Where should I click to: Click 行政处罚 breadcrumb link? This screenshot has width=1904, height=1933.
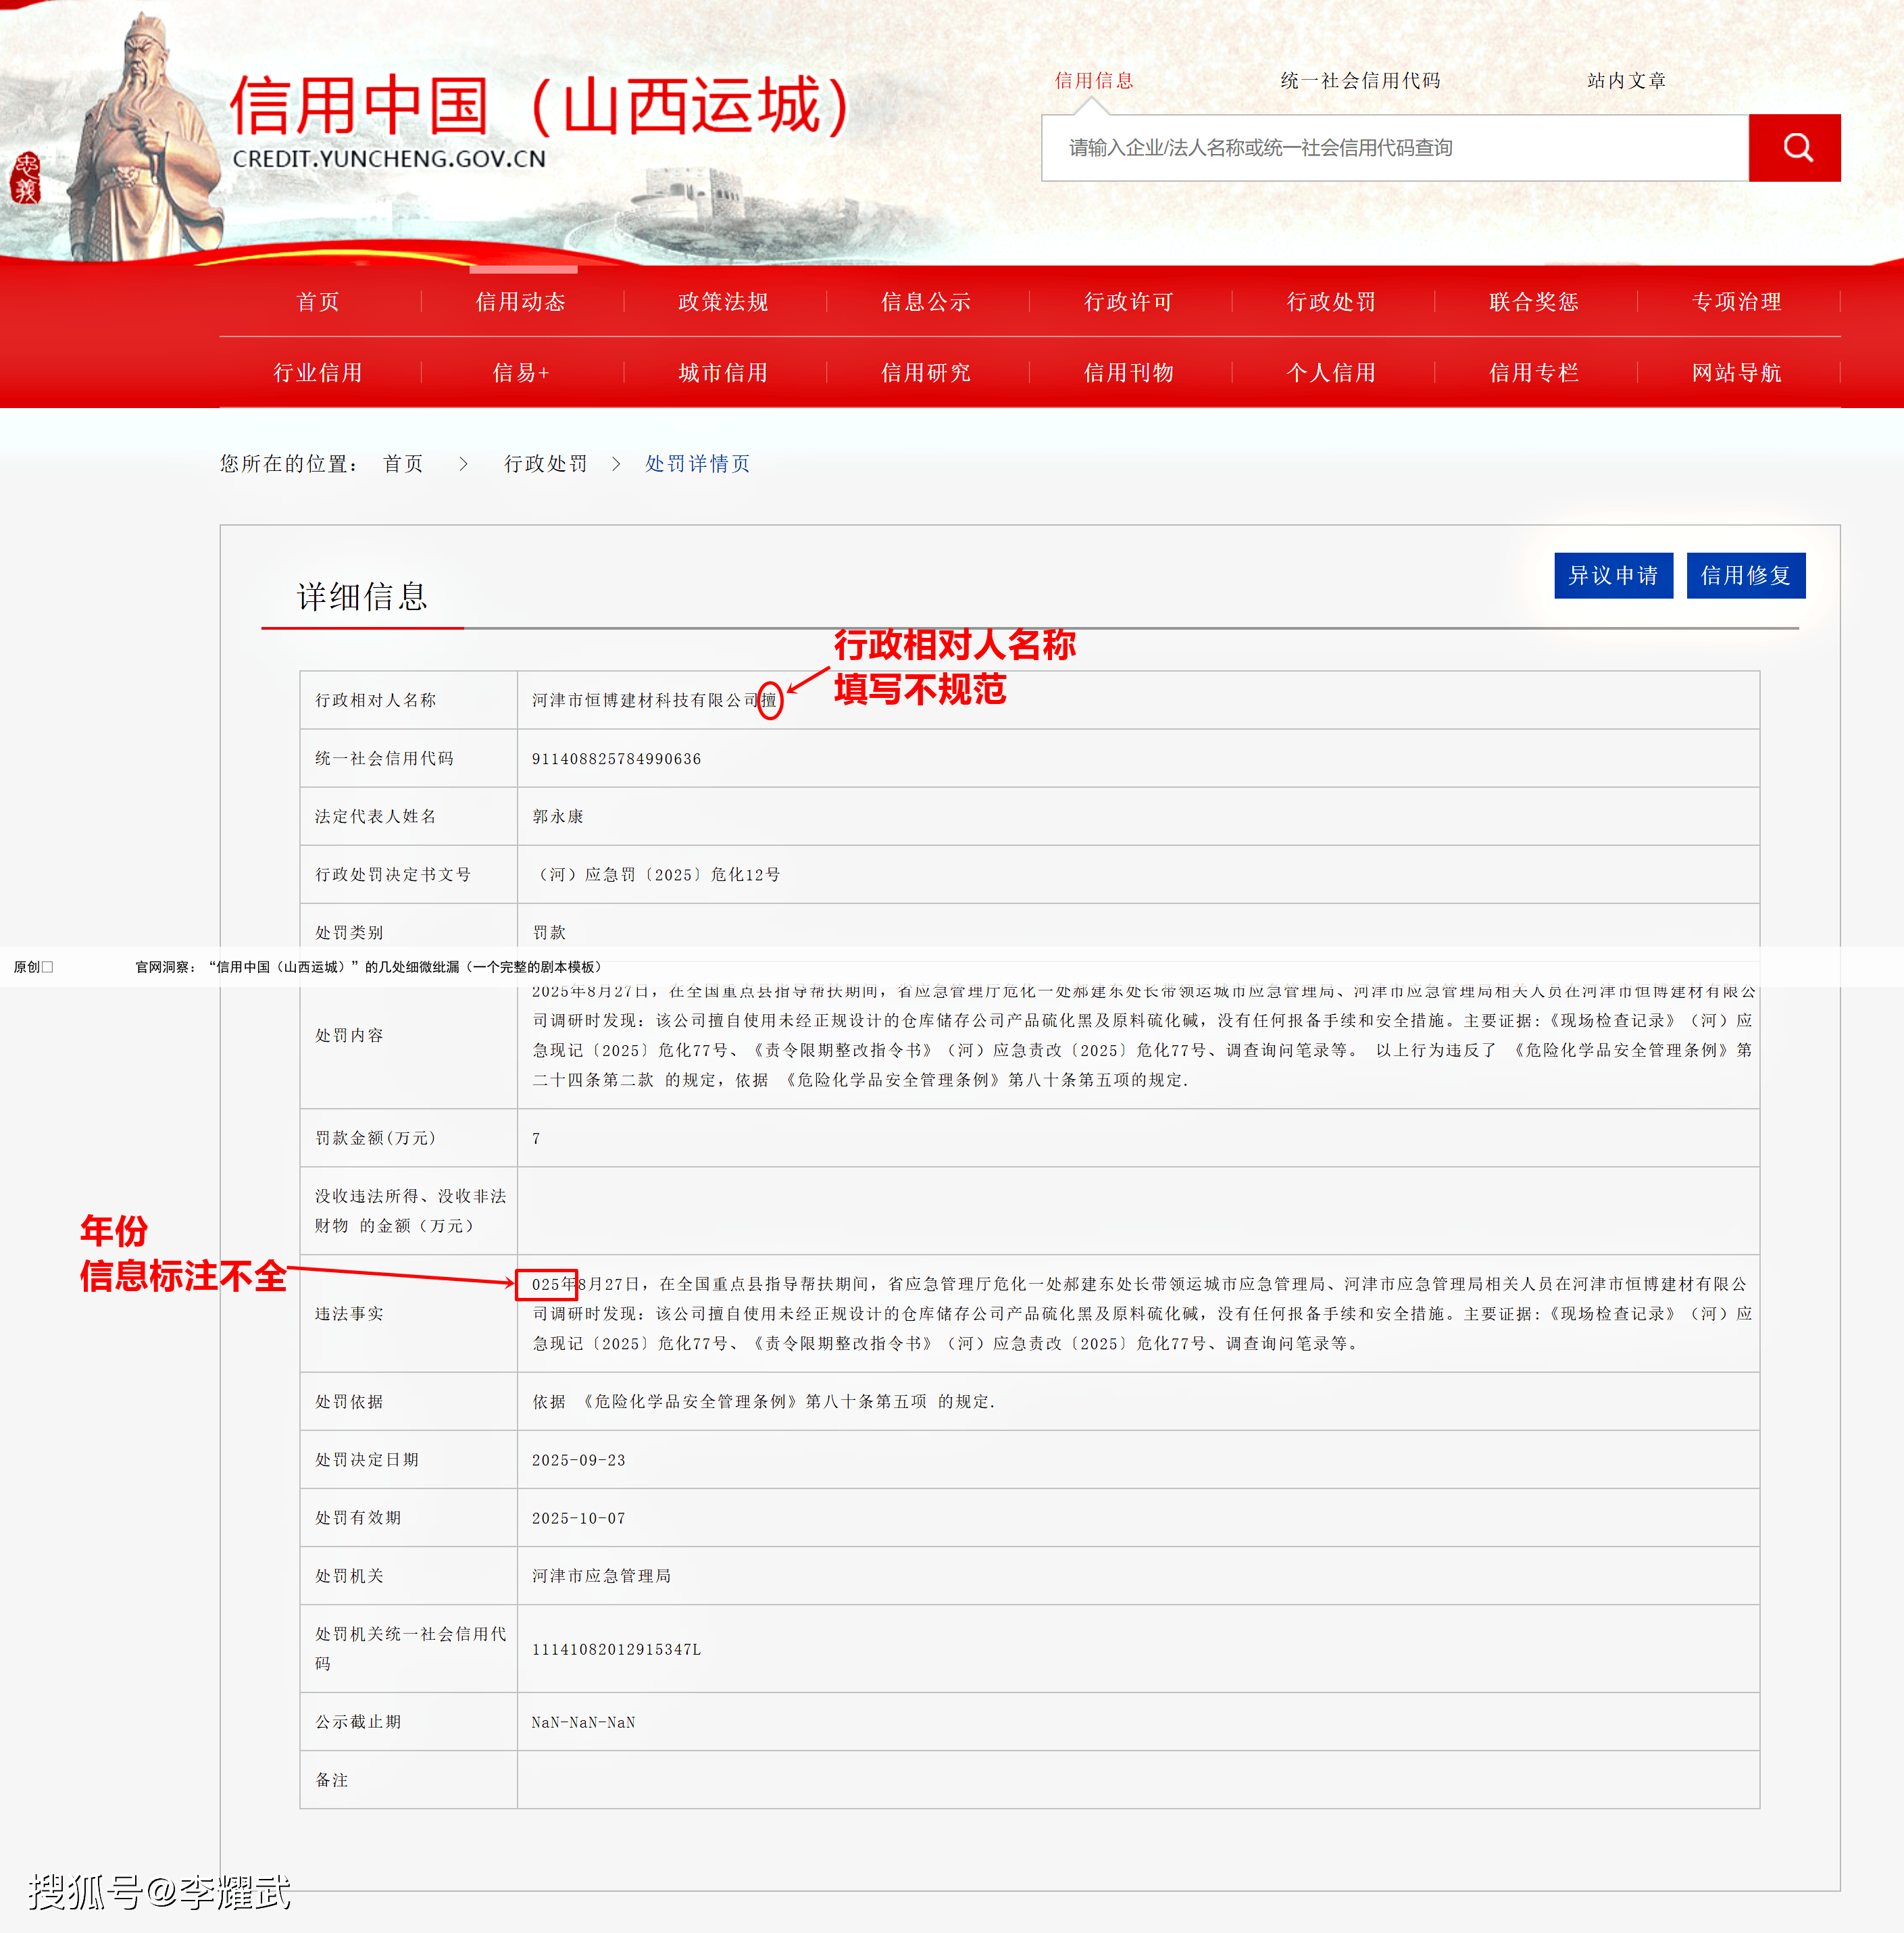point(545,463)
